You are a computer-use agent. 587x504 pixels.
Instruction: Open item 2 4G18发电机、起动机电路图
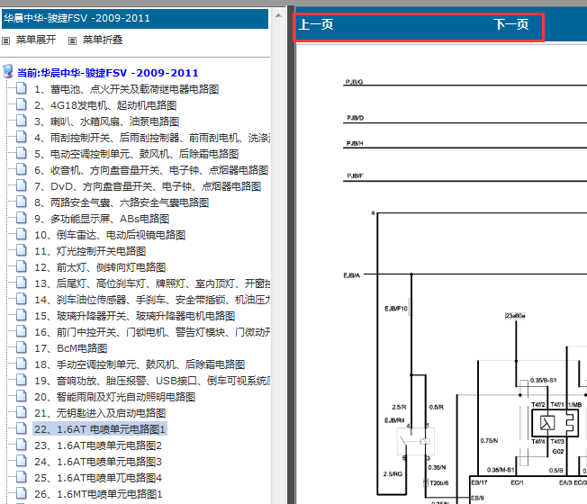105,105
